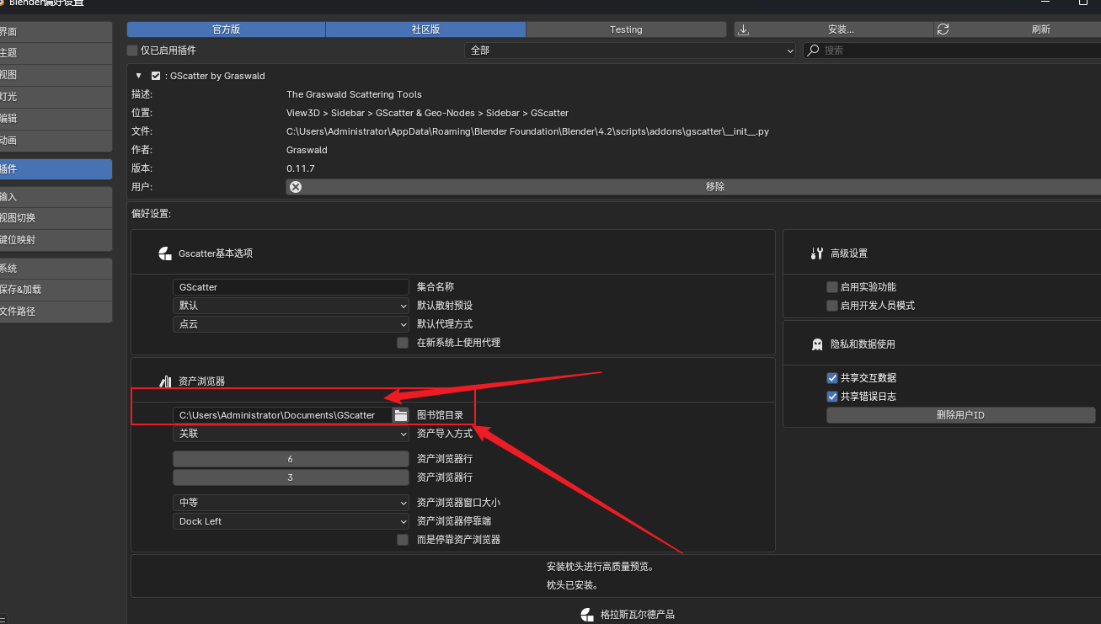Uncheck the 共享交互数据 checkbox
This screenshot has width=1101, height=624.
[832, 378]
